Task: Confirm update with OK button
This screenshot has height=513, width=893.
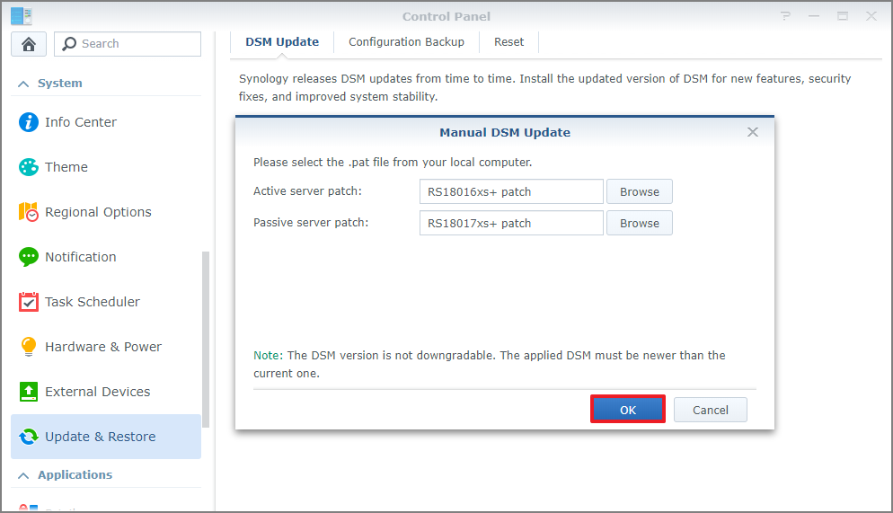Action: click(x=627, y=410)
